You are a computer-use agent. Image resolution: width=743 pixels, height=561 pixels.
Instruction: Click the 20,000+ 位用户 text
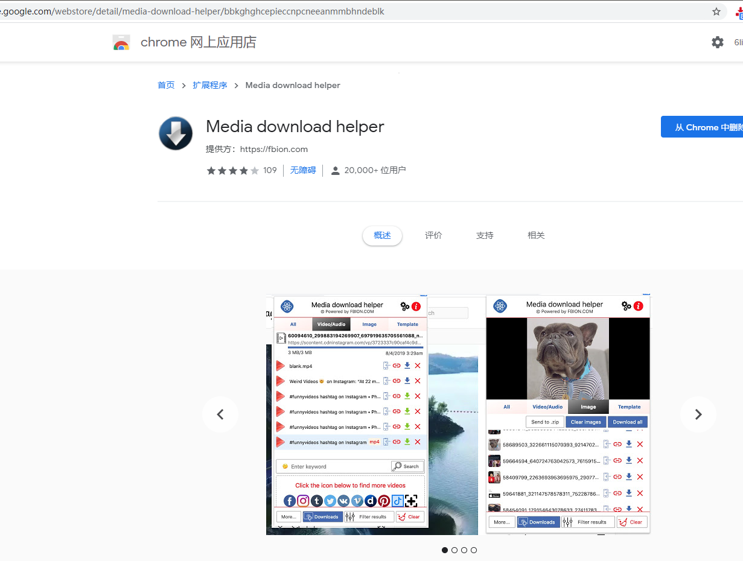(x=375, y=170)
